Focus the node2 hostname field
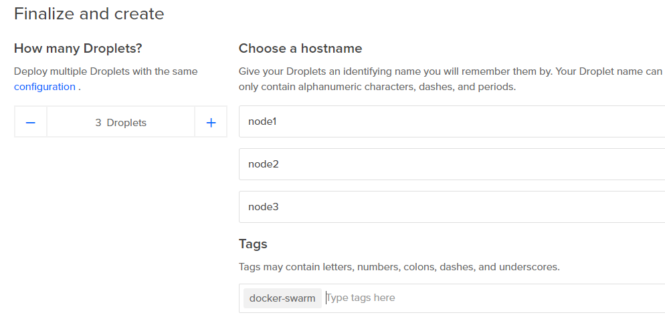 (x=452, y=164)
